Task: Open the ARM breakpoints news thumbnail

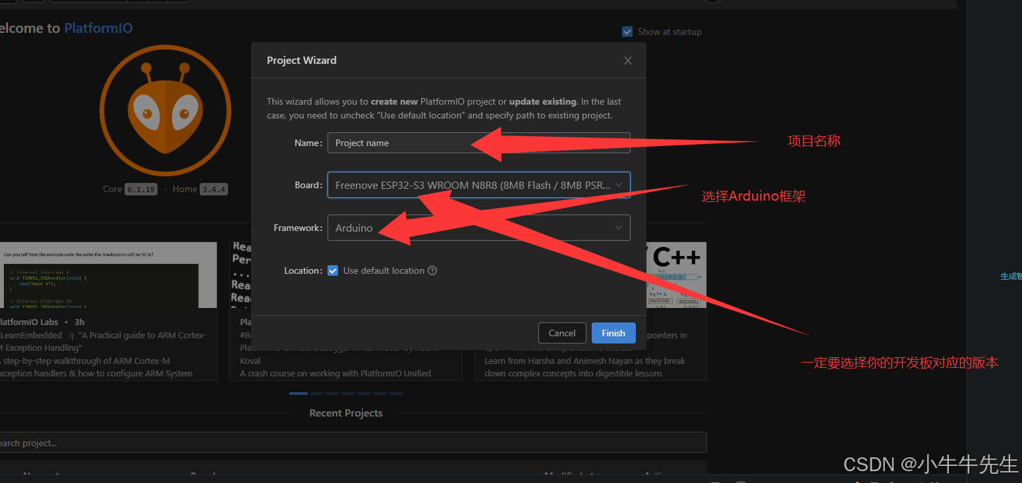Action: [109, 275]
